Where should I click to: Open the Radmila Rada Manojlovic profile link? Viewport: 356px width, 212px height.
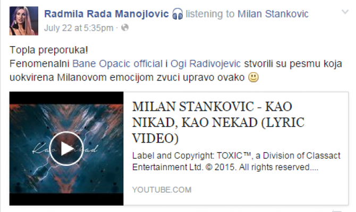[106, 14]
